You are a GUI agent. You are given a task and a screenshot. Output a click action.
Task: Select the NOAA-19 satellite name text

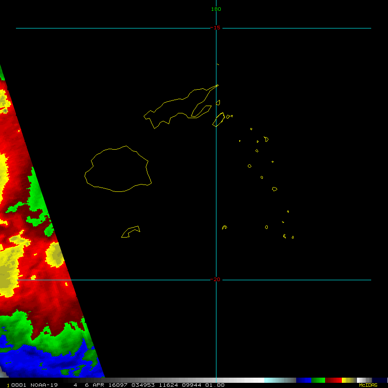pyautogui.click(x=44, y=385)
